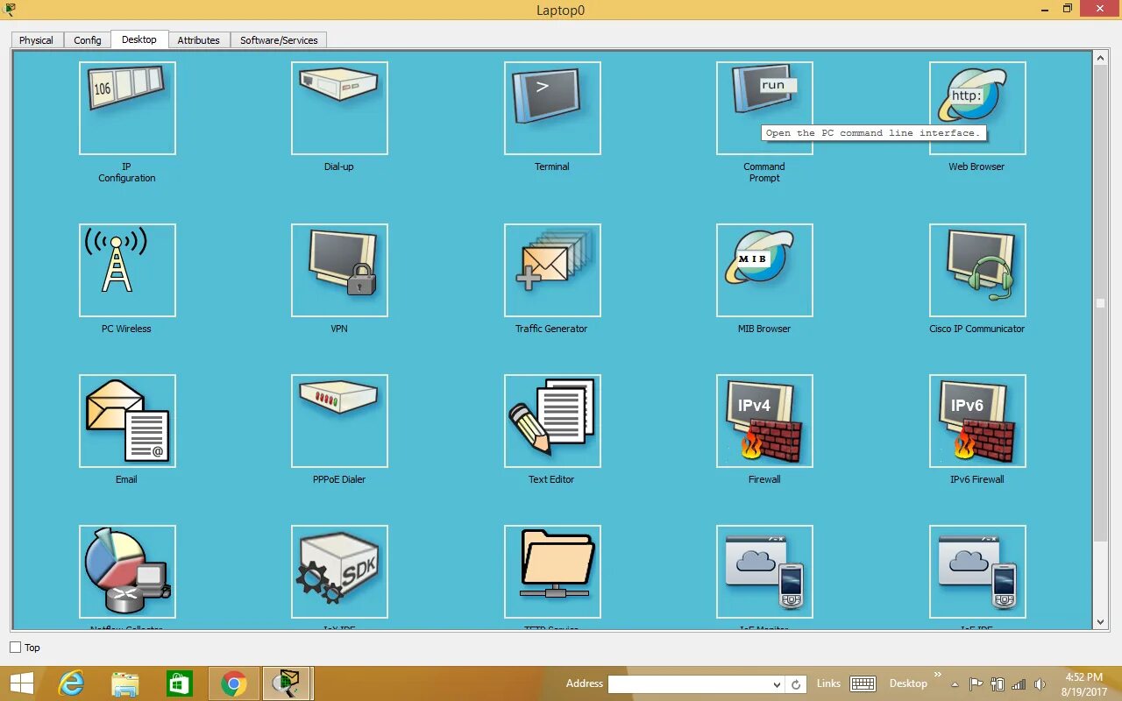Launch Cisco IP Communicator
The height and width of the screenshot is (701, 1122).
(x=977, y=270)
